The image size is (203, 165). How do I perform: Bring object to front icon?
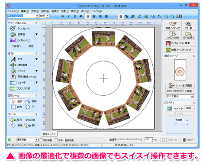[x=153, y=16]
